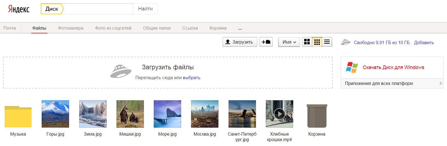The image size is (447, 146).
Task: Click Скачать Диск для Windows link
Action: coord(393,67)
